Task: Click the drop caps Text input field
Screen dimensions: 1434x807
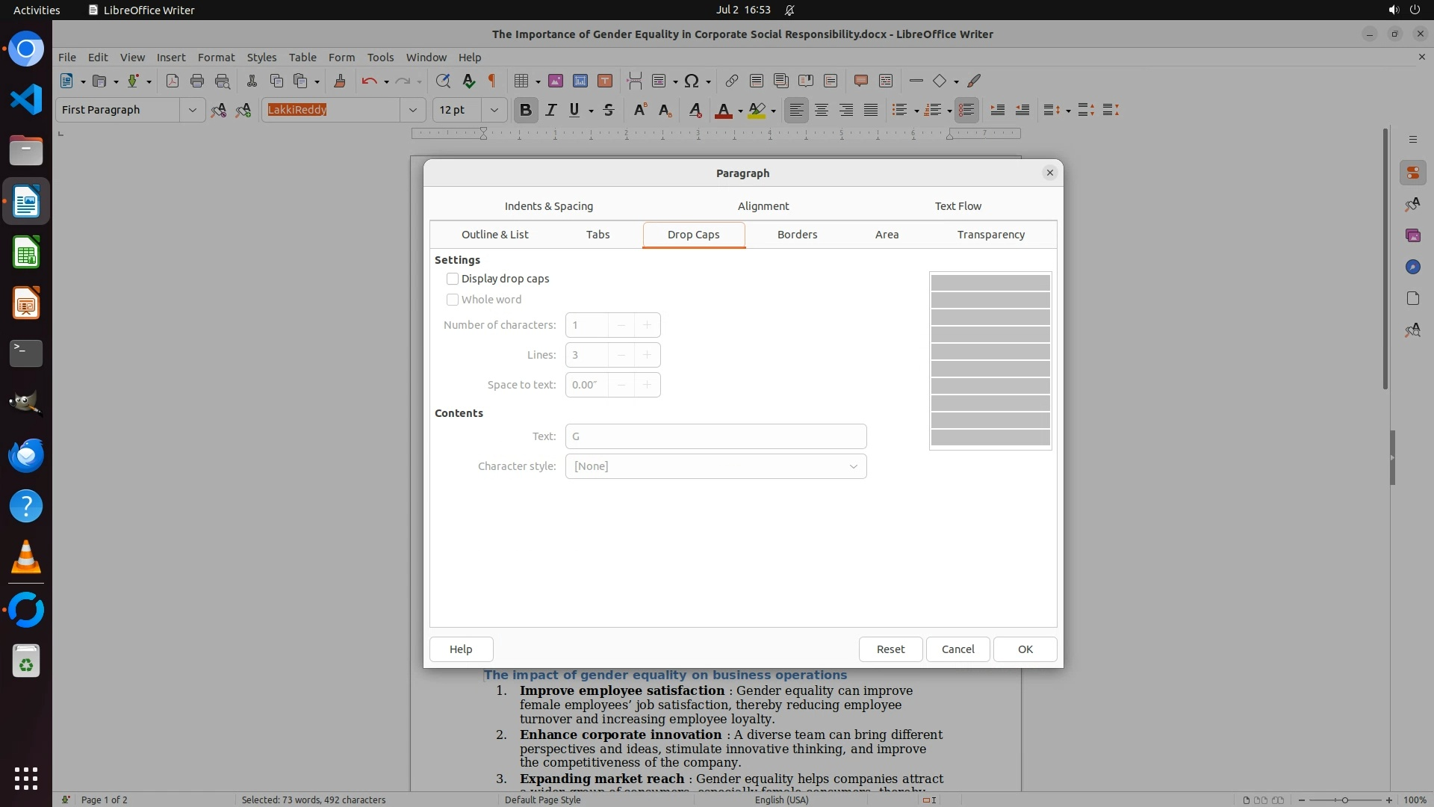Action: [716, 436]
